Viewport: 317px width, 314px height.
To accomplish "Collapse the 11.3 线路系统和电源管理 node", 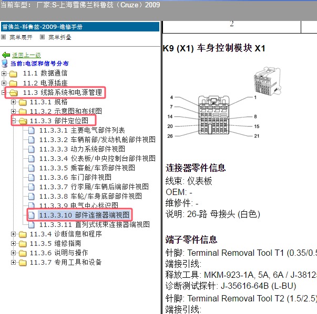I will point(3,92).
